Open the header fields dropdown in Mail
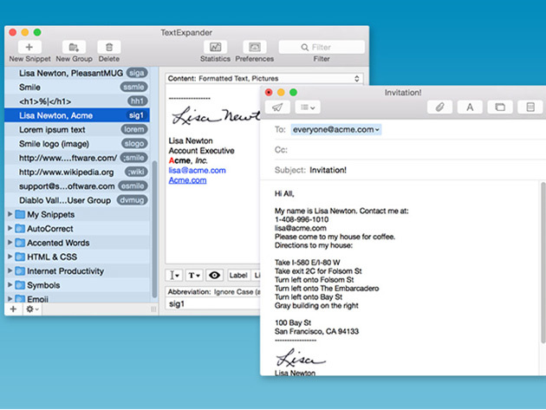Screen dimensions: 546x410 307,107
